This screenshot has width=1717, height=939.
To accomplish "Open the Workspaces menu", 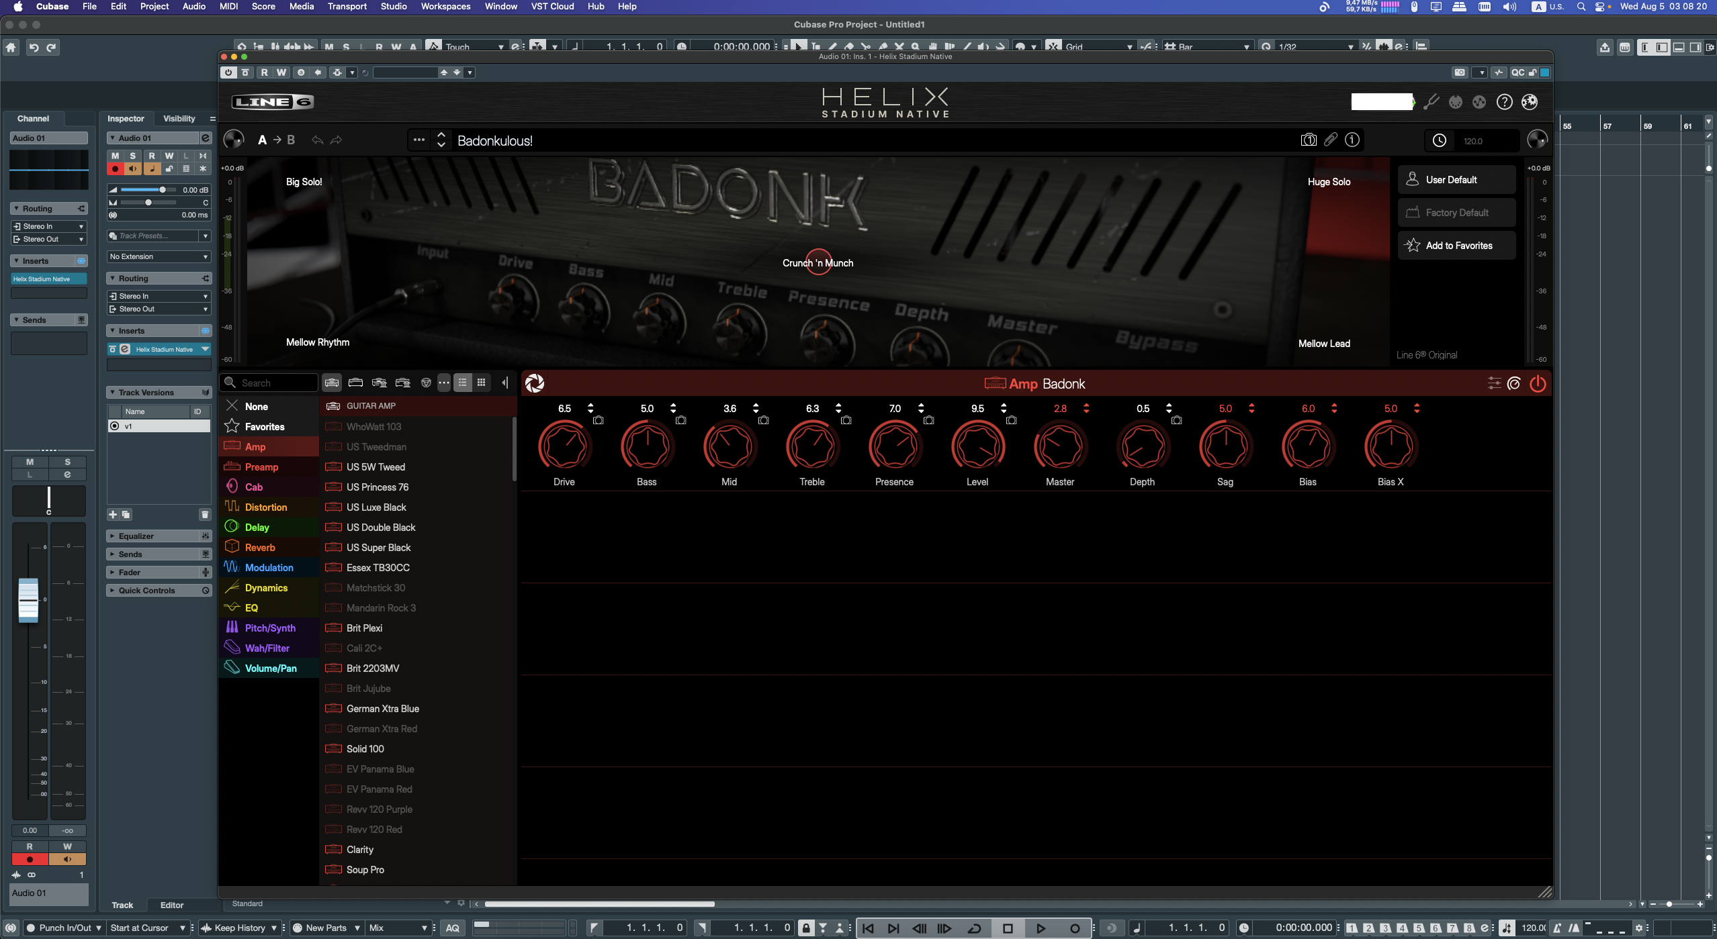I will click(445, 7).
